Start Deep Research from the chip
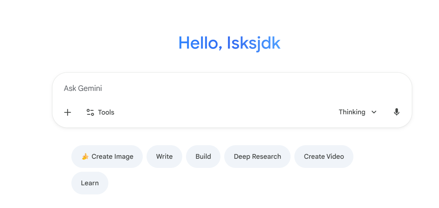This screenshot has height=208, width=439. pos(257,157)
